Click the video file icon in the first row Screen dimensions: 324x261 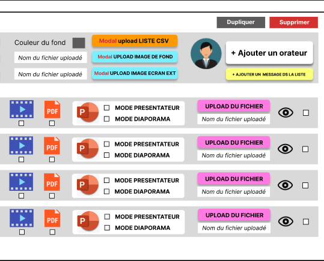[22, 109]
